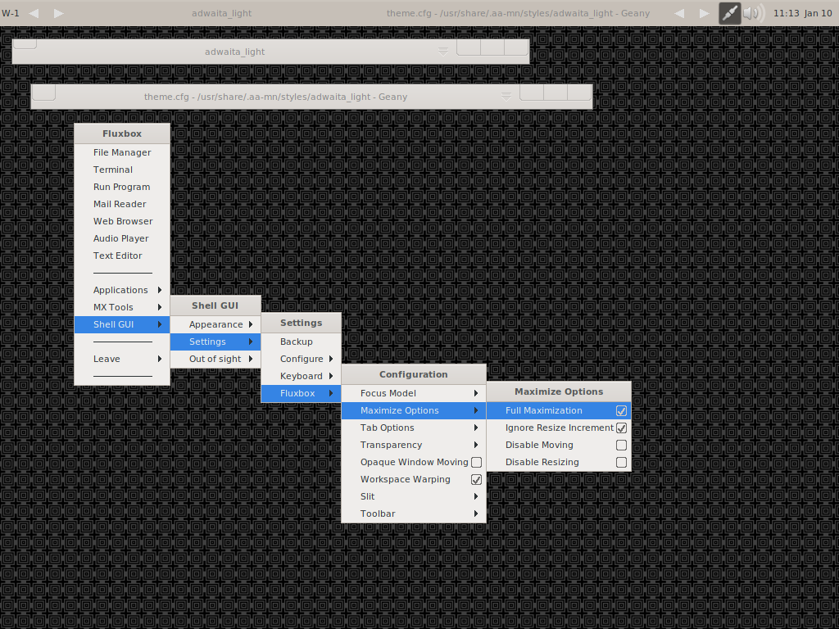Click the 11:13 Jan 10 clock
The height and width of the screenshot is (629, 839).
click(803, 13)
